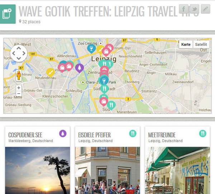Share list via Twitter icon
The image size is (215, 194).
coord(195,9)
